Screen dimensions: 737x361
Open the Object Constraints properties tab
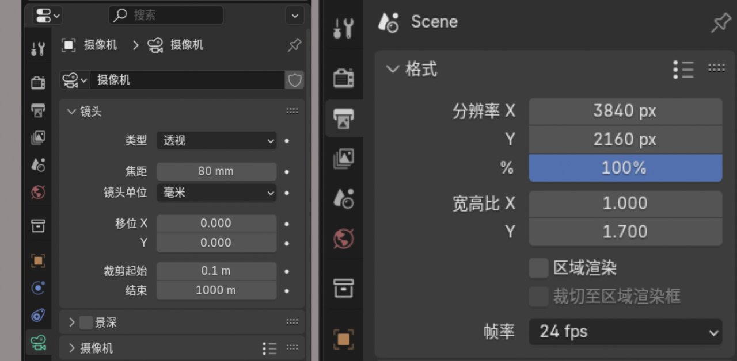(38, 315)
